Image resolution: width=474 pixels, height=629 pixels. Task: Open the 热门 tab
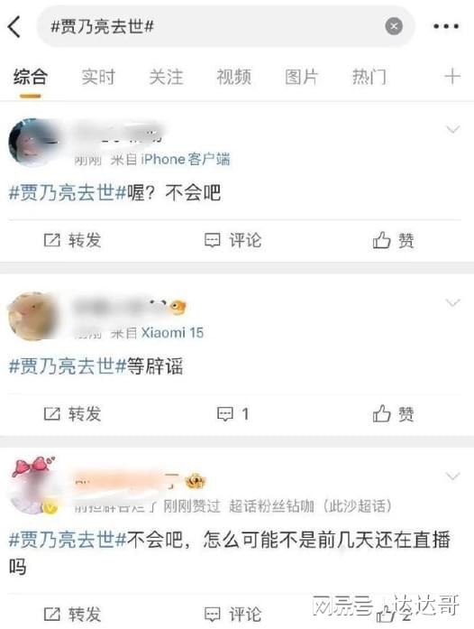pos(369,77)
